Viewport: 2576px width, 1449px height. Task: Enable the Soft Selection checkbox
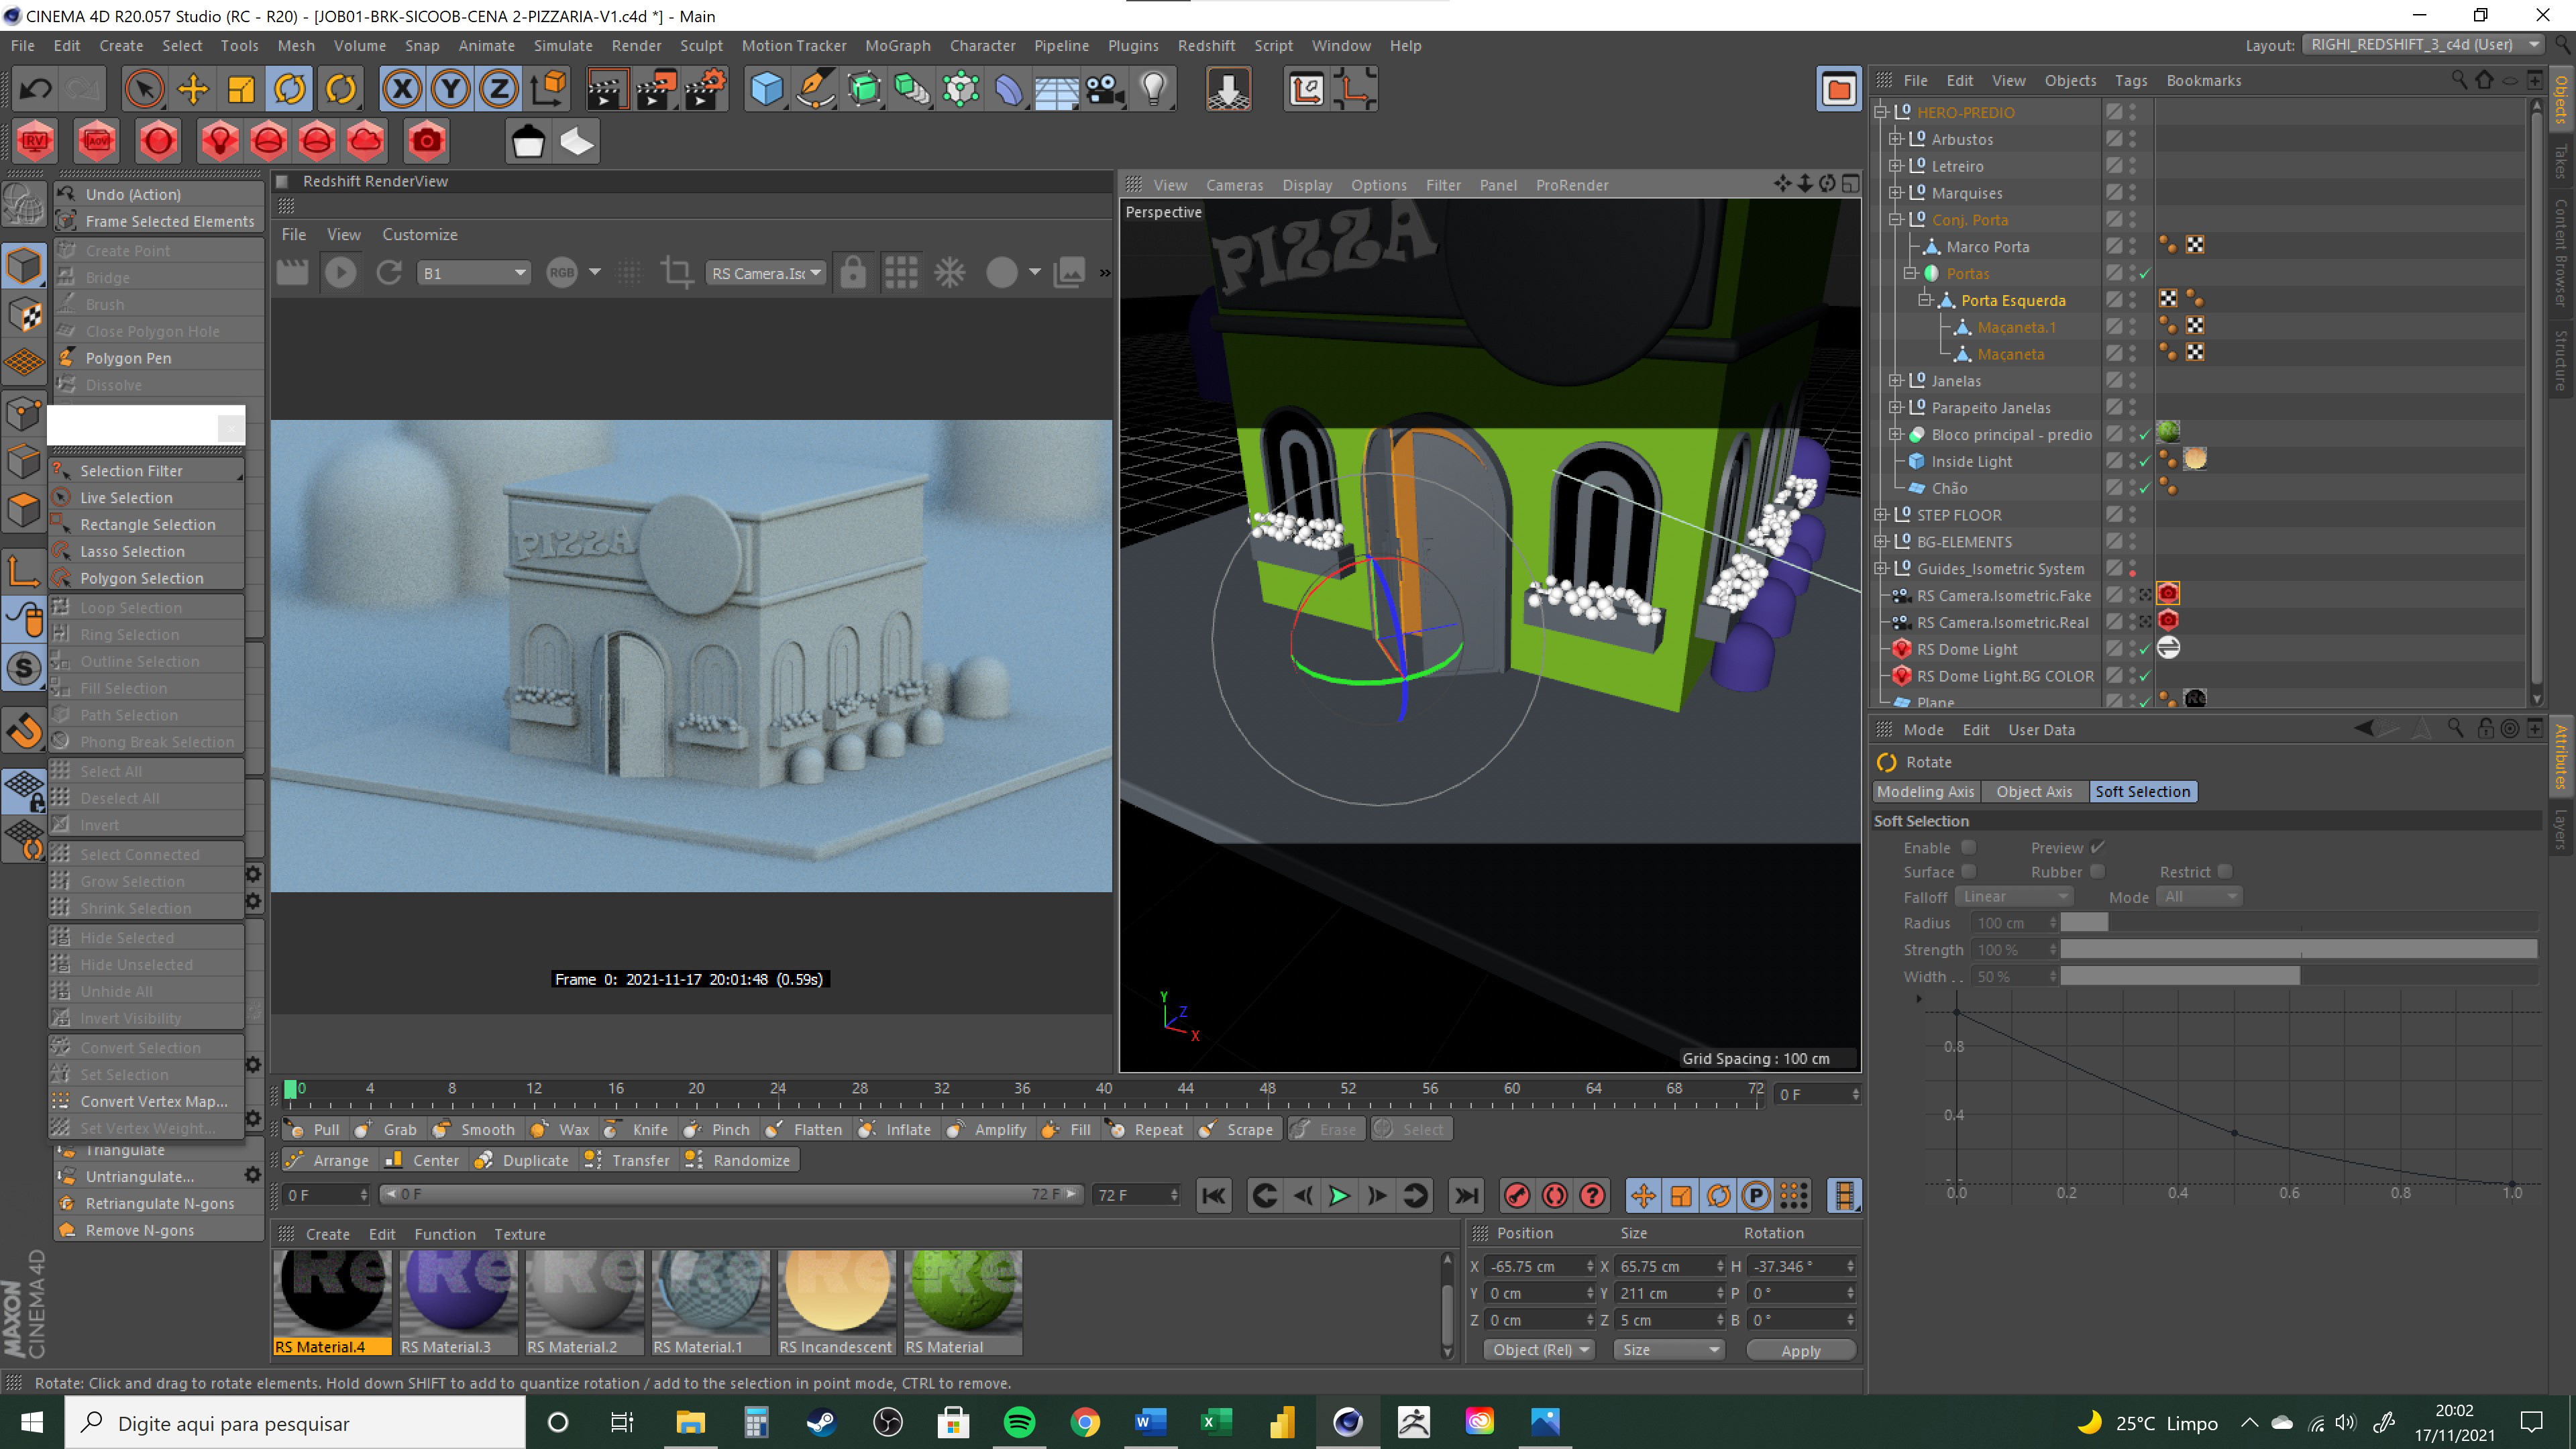(x=1968, y=847)
